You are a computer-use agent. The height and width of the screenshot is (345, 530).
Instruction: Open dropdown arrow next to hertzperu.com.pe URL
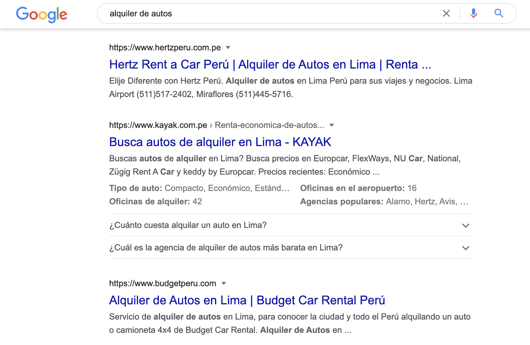[228, 48]
